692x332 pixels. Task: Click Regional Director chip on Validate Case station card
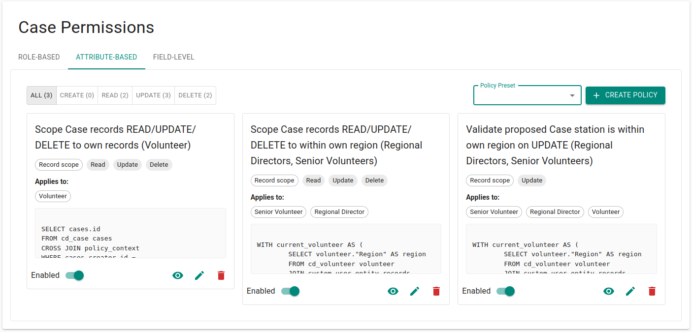555,212
